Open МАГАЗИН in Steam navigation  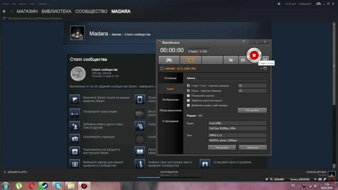(27, 11)
